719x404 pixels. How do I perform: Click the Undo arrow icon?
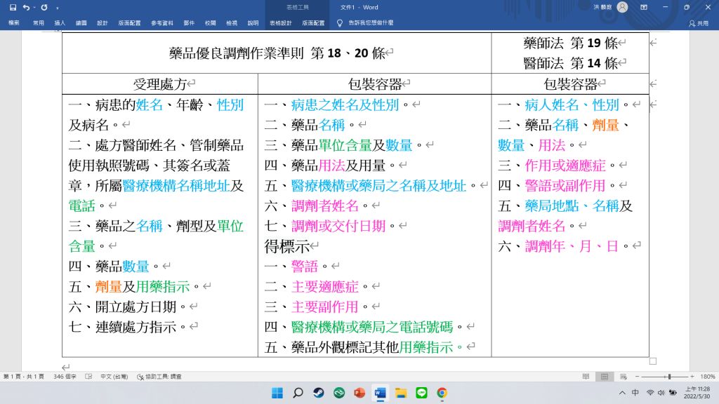(x=27, y=7)
